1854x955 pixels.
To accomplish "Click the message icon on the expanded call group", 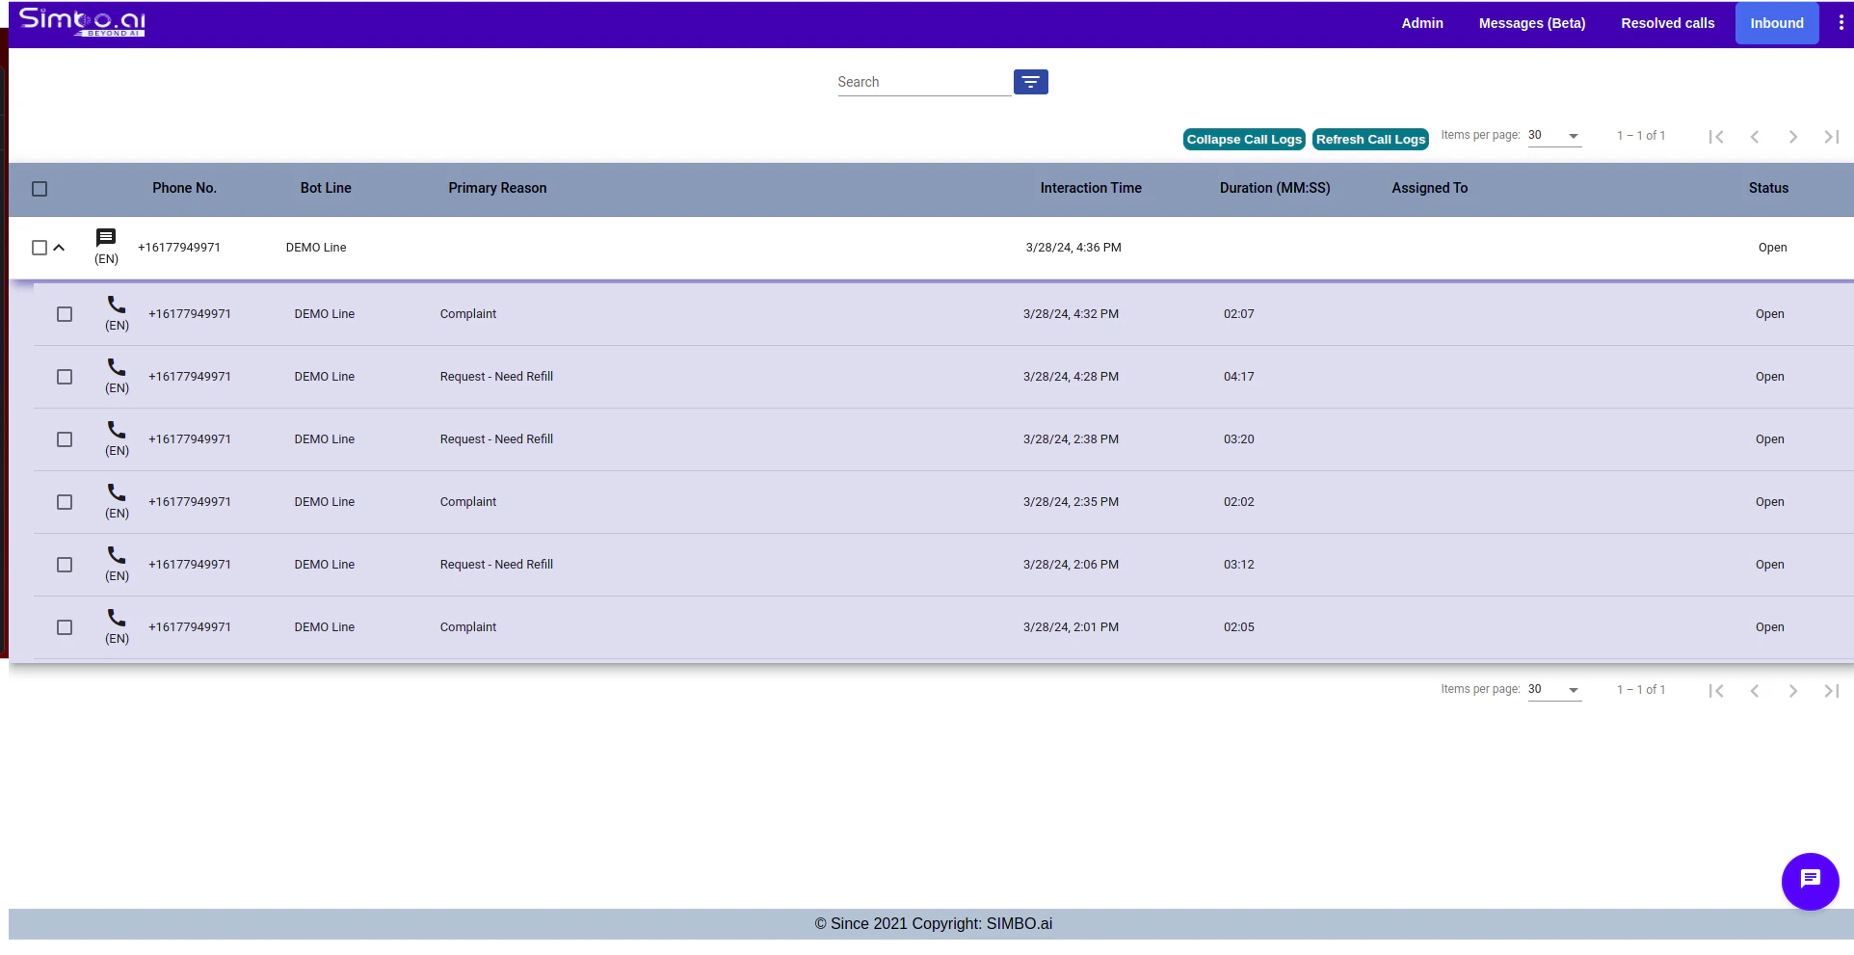I will (105, 238).
